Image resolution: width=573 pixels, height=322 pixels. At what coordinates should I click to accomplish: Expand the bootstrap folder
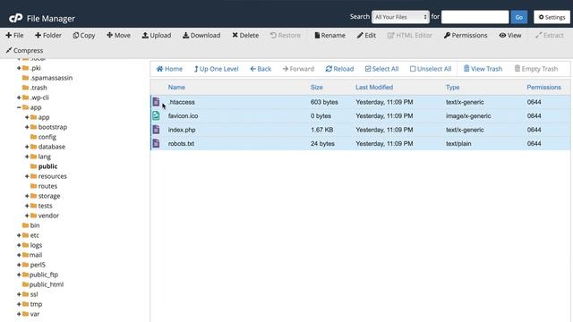tap(27, 127)
